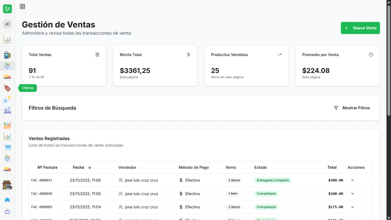Open the JC user avatar menu
391x220 pixels.
pos(7,24)
